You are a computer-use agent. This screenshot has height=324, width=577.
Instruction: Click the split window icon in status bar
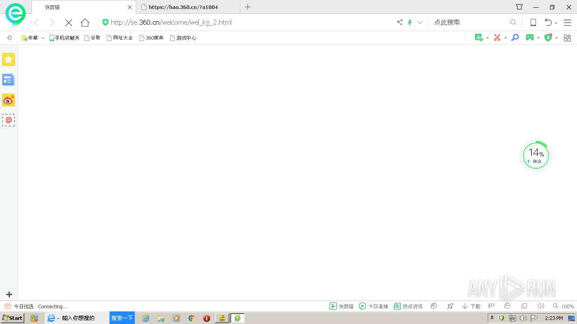pyautogui.click(x=524, y=306)
